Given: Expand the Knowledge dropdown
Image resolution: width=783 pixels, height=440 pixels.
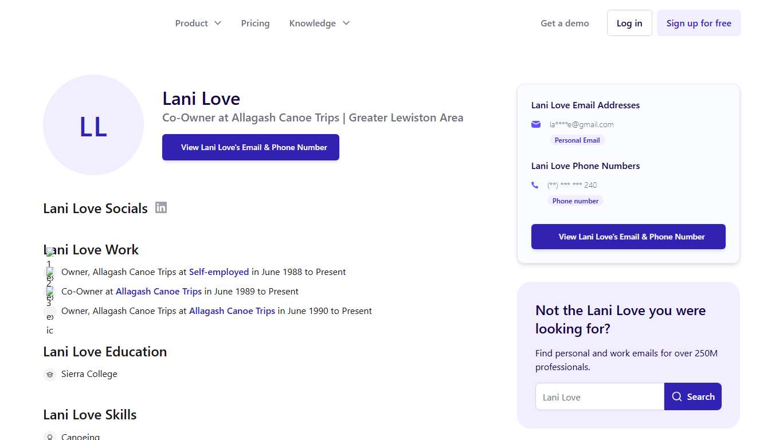Looking at the screenshot, I should click(x=319, y=23).
